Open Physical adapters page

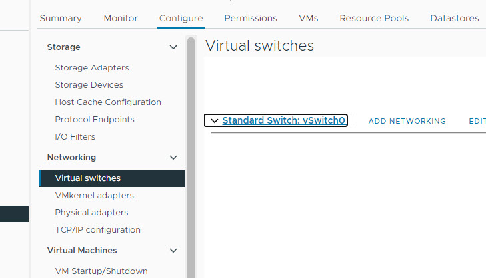(x=91, y=213)
